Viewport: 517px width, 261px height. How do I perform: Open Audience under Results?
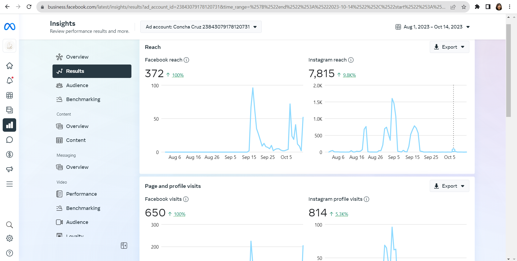[92, 85]
